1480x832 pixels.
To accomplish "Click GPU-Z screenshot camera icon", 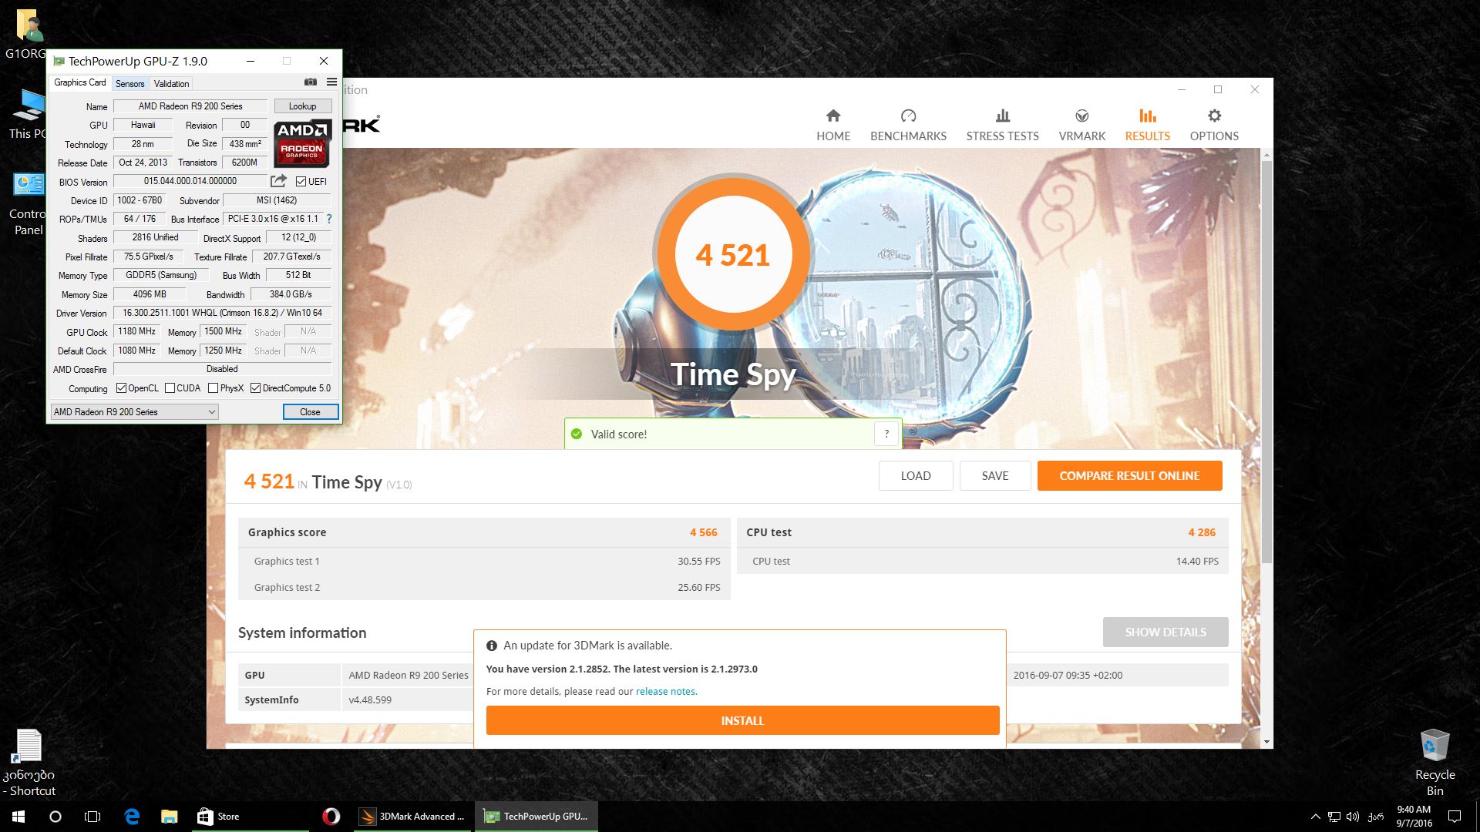I will 310,82.
